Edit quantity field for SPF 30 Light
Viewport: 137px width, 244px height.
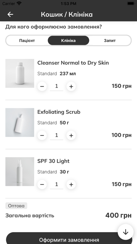click(x=57, y=184)
